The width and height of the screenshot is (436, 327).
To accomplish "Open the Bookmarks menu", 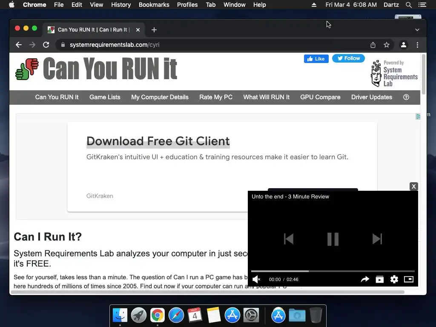I will [x=154, y=5].
